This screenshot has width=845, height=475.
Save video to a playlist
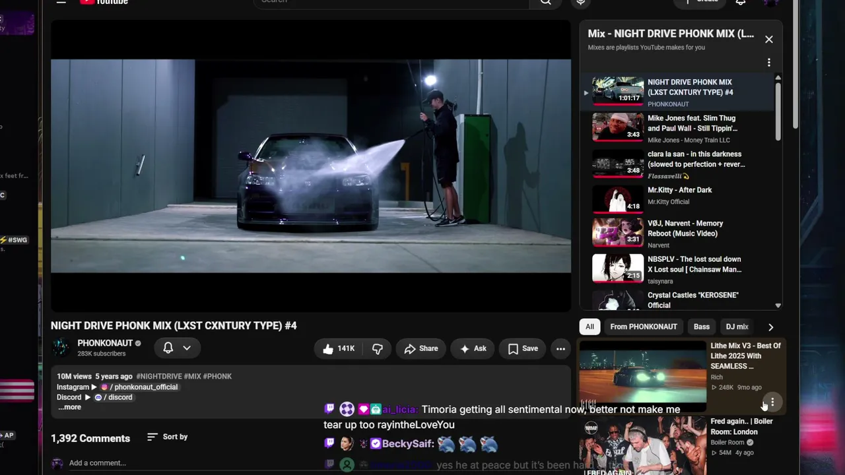click(523, 349)
